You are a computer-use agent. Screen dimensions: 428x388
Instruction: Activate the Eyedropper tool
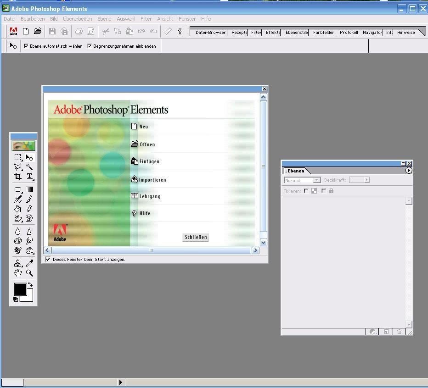29,263
